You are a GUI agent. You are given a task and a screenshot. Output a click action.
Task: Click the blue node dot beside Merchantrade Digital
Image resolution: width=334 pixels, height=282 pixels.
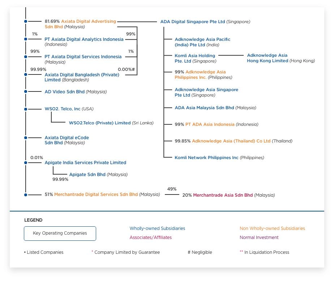tap(26, 195)
